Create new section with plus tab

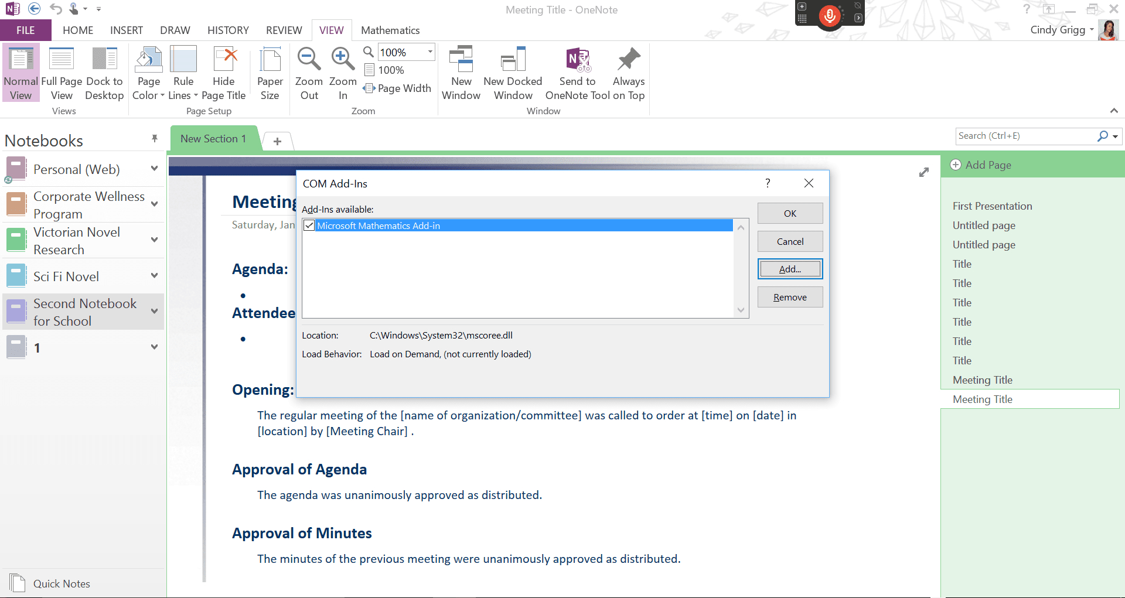(277, 141)
